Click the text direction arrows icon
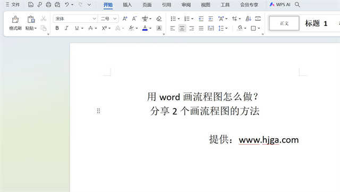 click(235, 19)
